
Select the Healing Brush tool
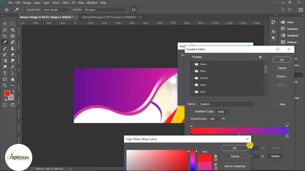(x=12, y=42)
